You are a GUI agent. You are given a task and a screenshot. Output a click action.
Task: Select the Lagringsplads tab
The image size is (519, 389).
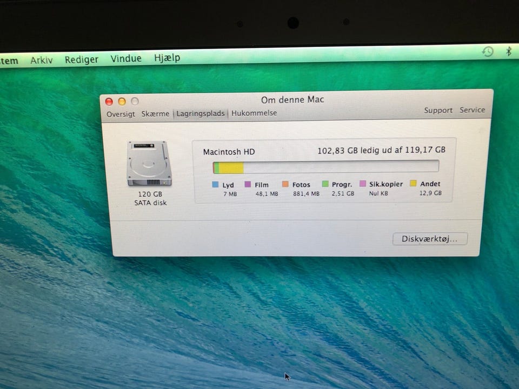pyautogui.click(x=200, y=113)
